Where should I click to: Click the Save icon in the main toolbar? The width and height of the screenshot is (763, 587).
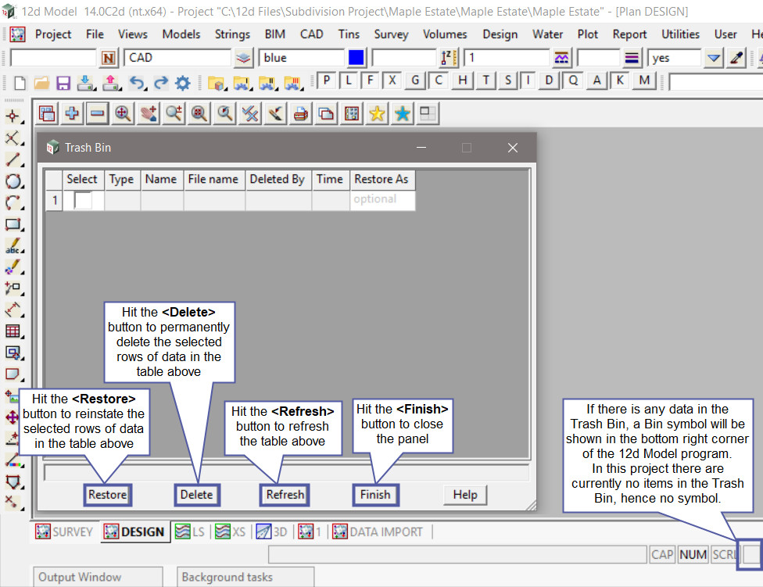tap(63, 83)
